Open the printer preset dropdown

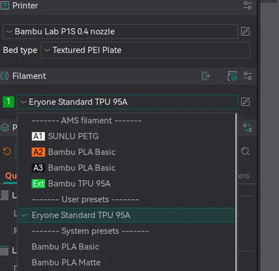pyautogui.click(x=120, y=32)
